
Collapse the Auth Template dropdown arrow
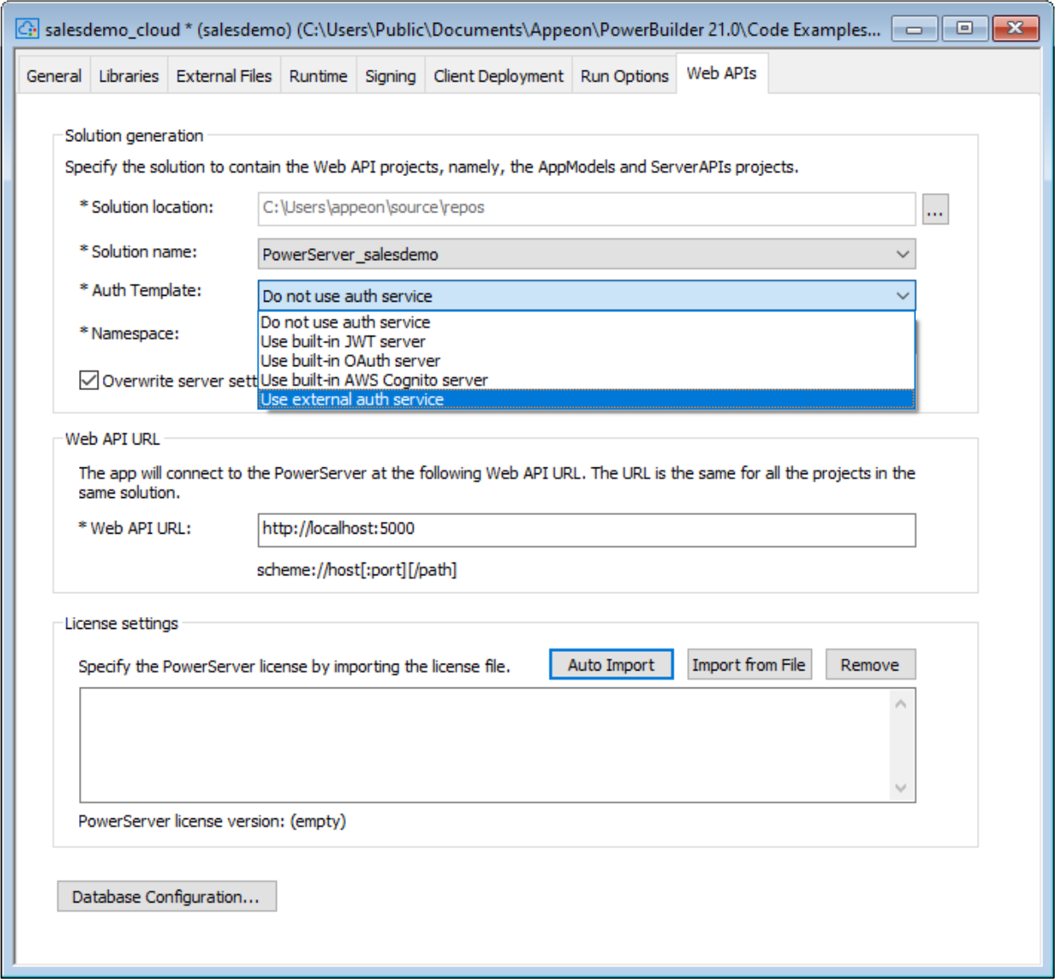[x=902, y=296]
